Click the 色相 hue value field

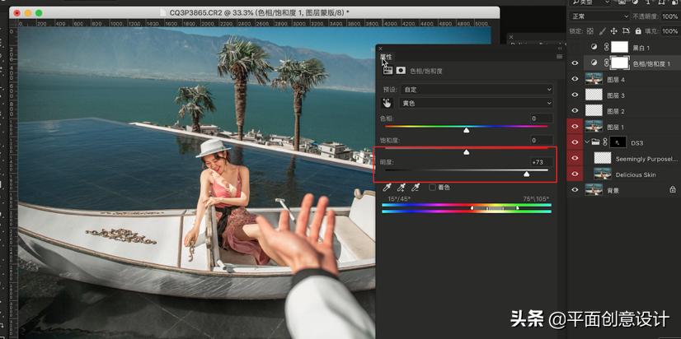click(541, 118)
